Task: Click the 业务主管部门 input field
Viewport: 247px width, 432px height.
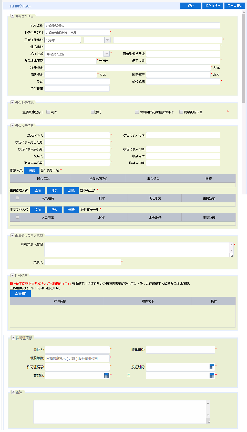Action: pyautogui.click(x=77, y=33)
